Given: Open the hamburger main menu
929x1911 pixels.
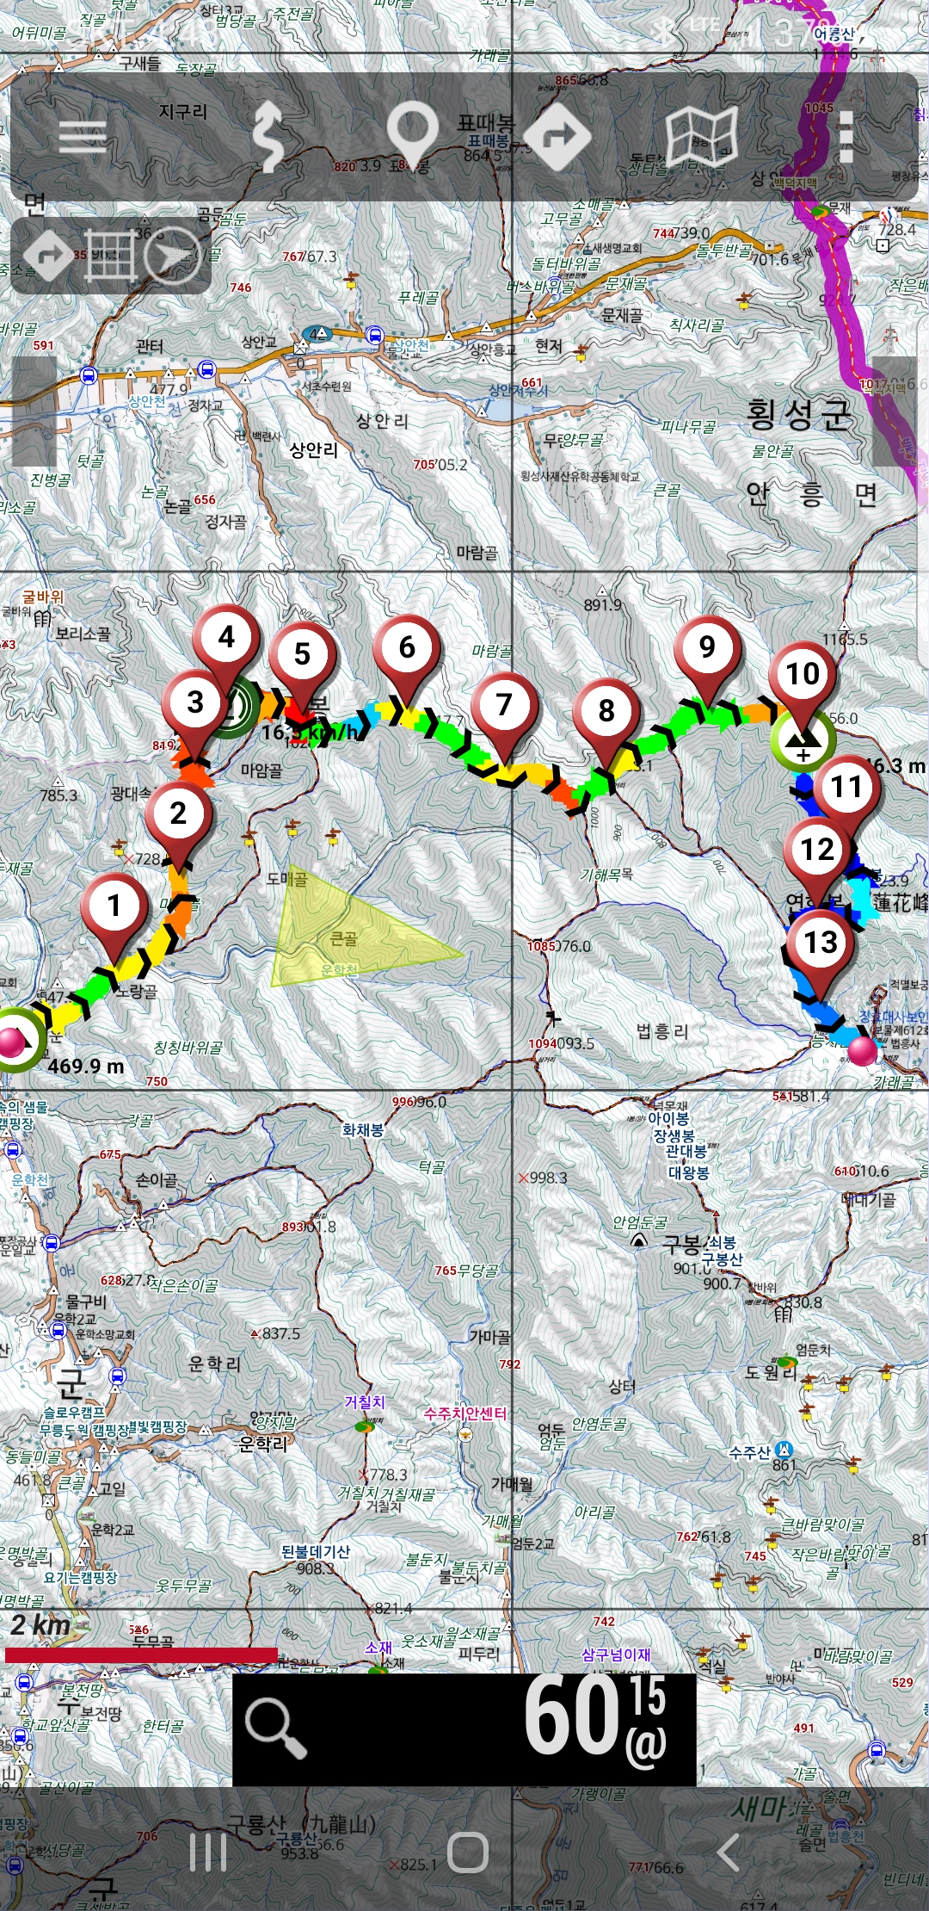Looking at the screenshot, I should pyautogui.click(x=83, y=136).
